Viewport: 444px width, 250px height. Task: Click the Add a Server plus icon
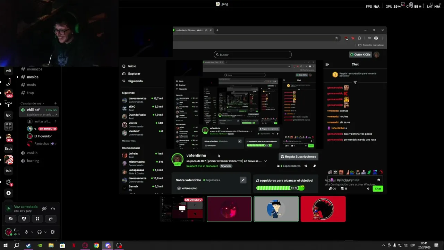tap(8, 193)
